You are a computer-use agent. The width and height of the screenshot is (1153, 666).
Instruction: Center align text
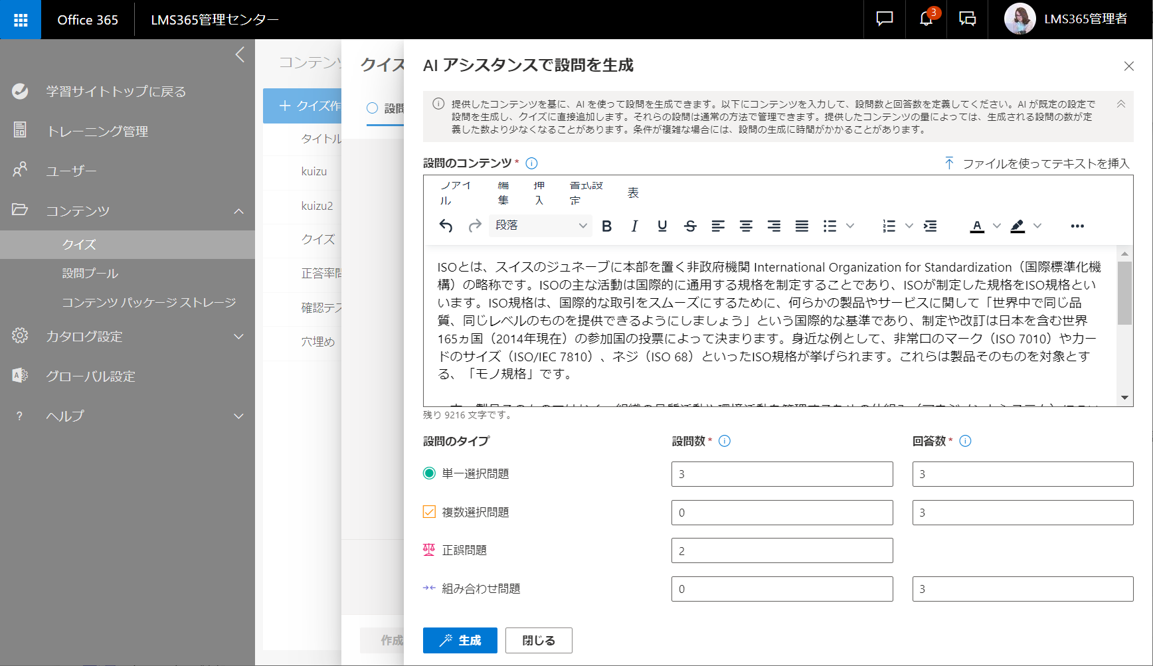[x=746, y=226]
